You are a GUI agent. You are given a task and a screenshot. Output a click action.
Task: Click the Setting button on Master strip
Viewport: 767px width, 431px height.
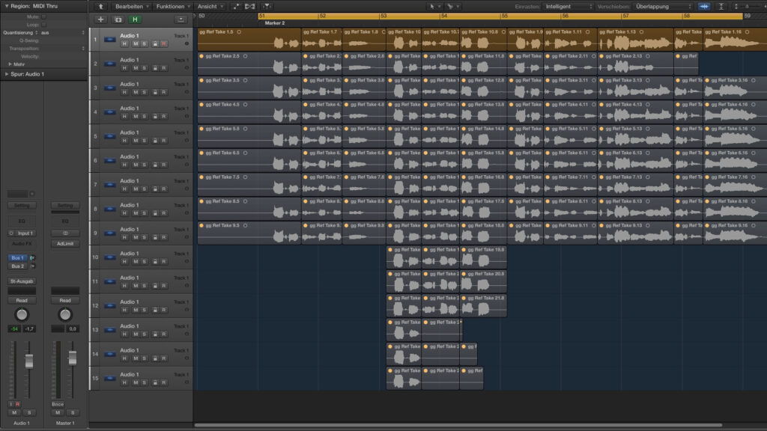[65, 205]
